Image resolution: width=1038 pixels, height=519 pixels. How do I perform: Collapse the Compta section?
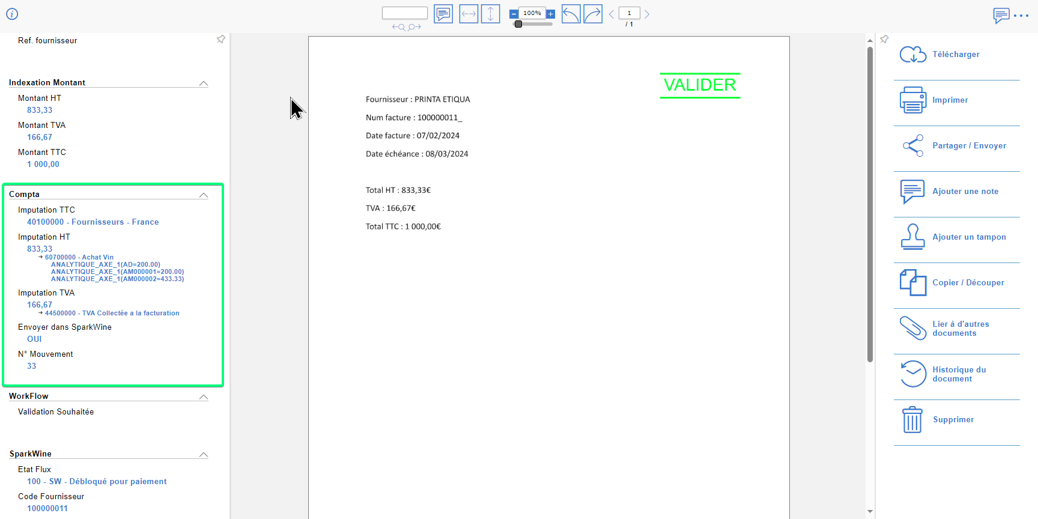click(x=204, y=195)
